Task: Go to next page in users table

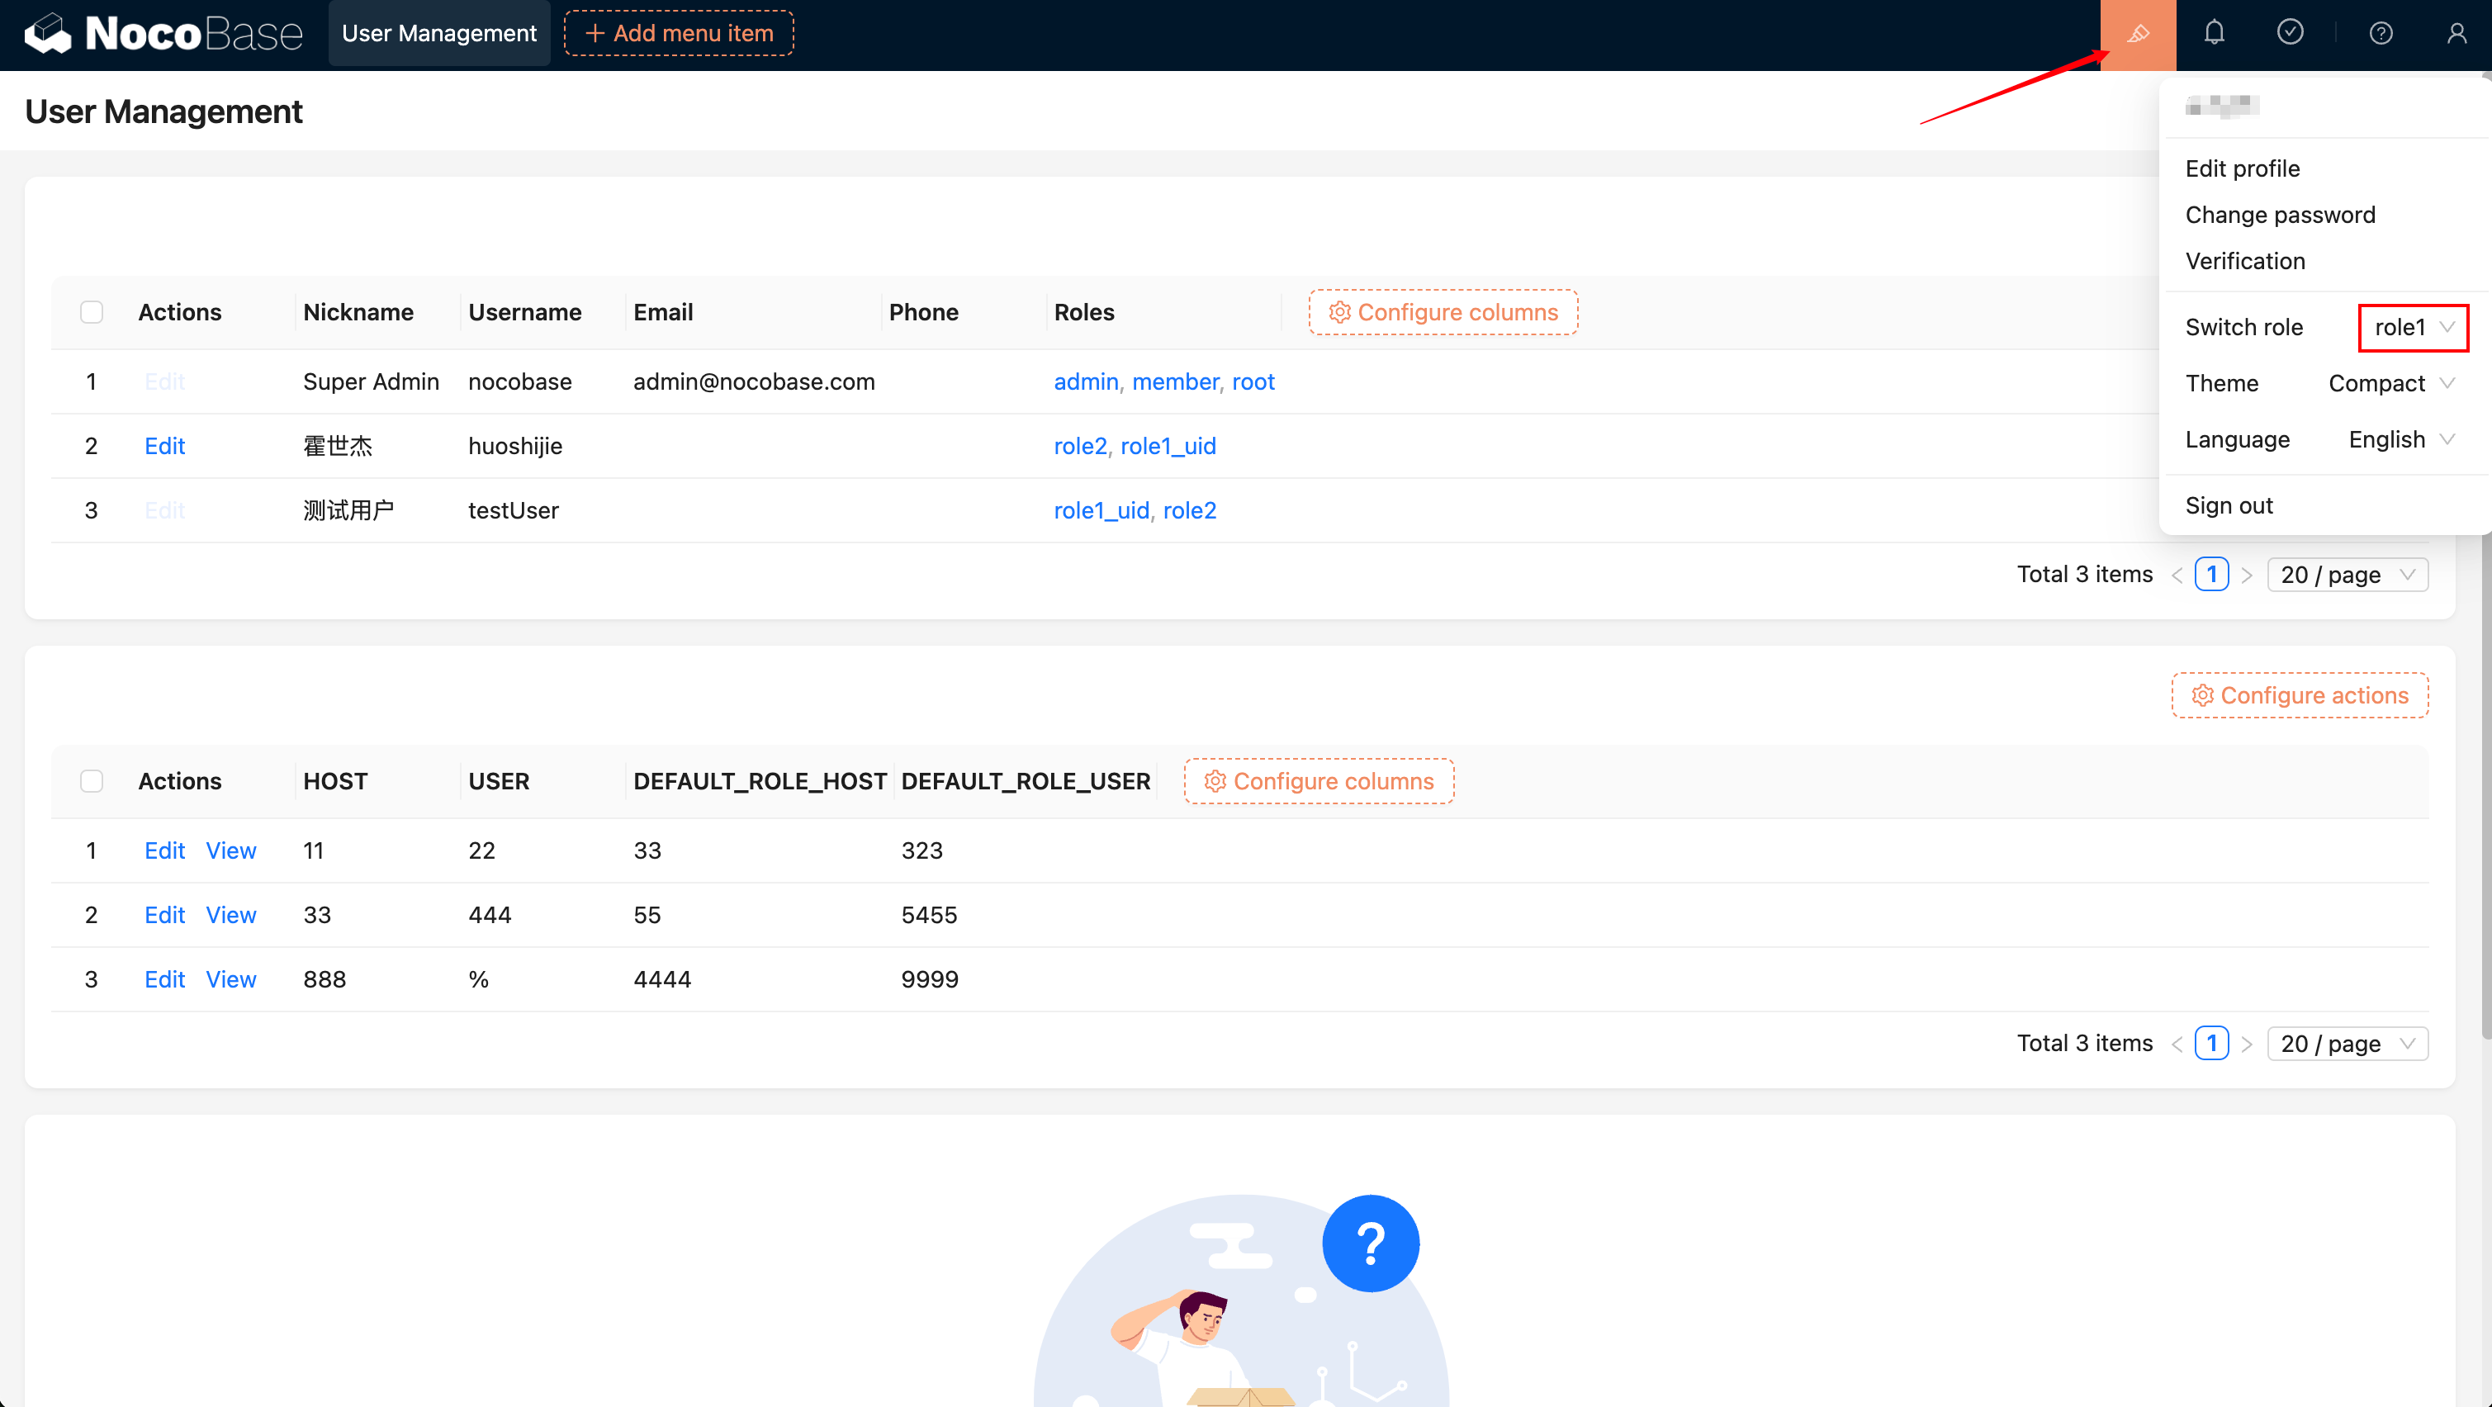Action: [2248, 576]
